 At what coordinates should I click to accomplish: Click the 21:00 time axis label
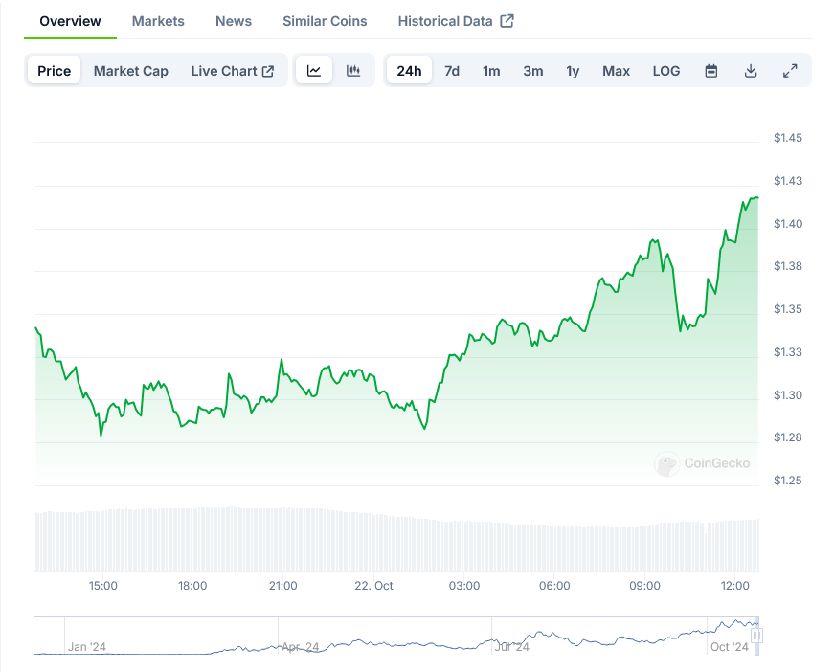click(283, 585)
